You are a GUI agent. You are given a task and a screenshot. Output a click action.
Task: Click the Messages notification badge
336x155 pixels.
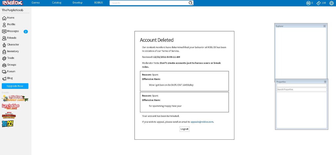pos(26,32)
